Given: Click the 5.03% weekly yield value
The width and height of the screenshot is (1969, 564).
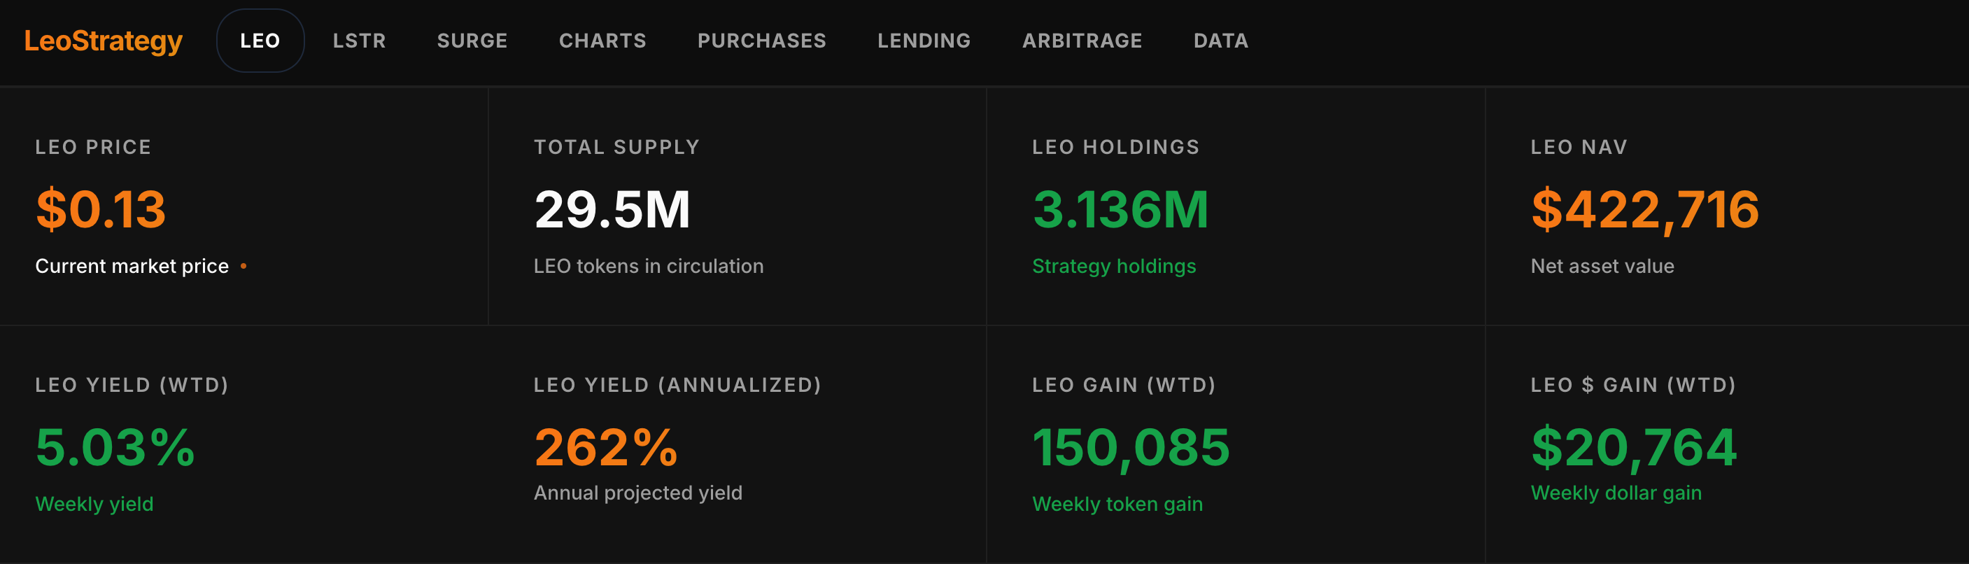Looking at the screenshot, I should 115,447.
